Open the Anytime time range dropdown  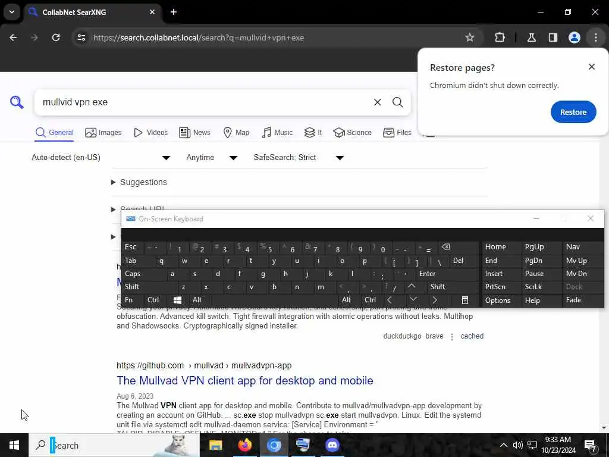212,157
